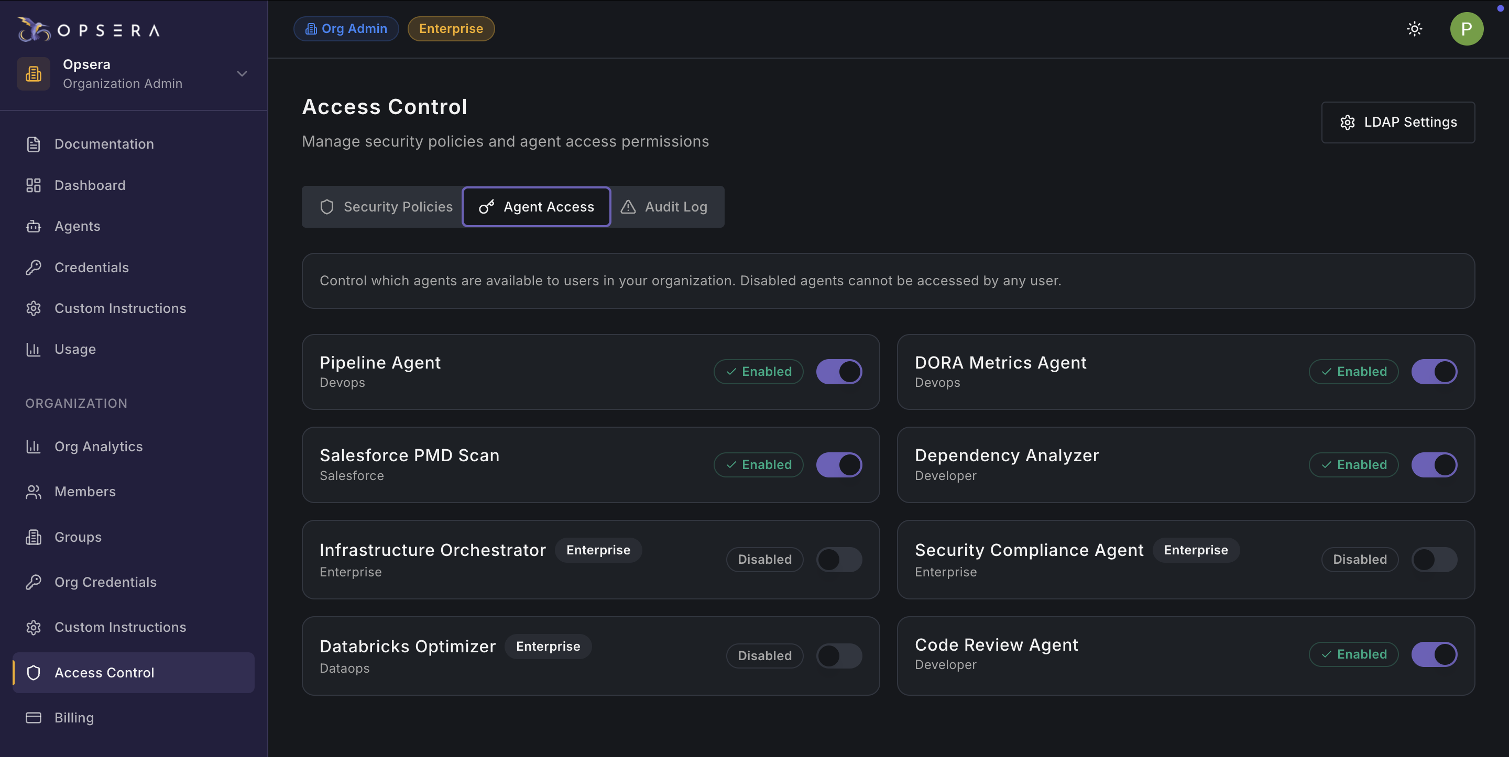Click the Enterprise plan badge in header
The height and width of the screenshot is (757, 1509).
pyautogui.click(x=451, y=29)
